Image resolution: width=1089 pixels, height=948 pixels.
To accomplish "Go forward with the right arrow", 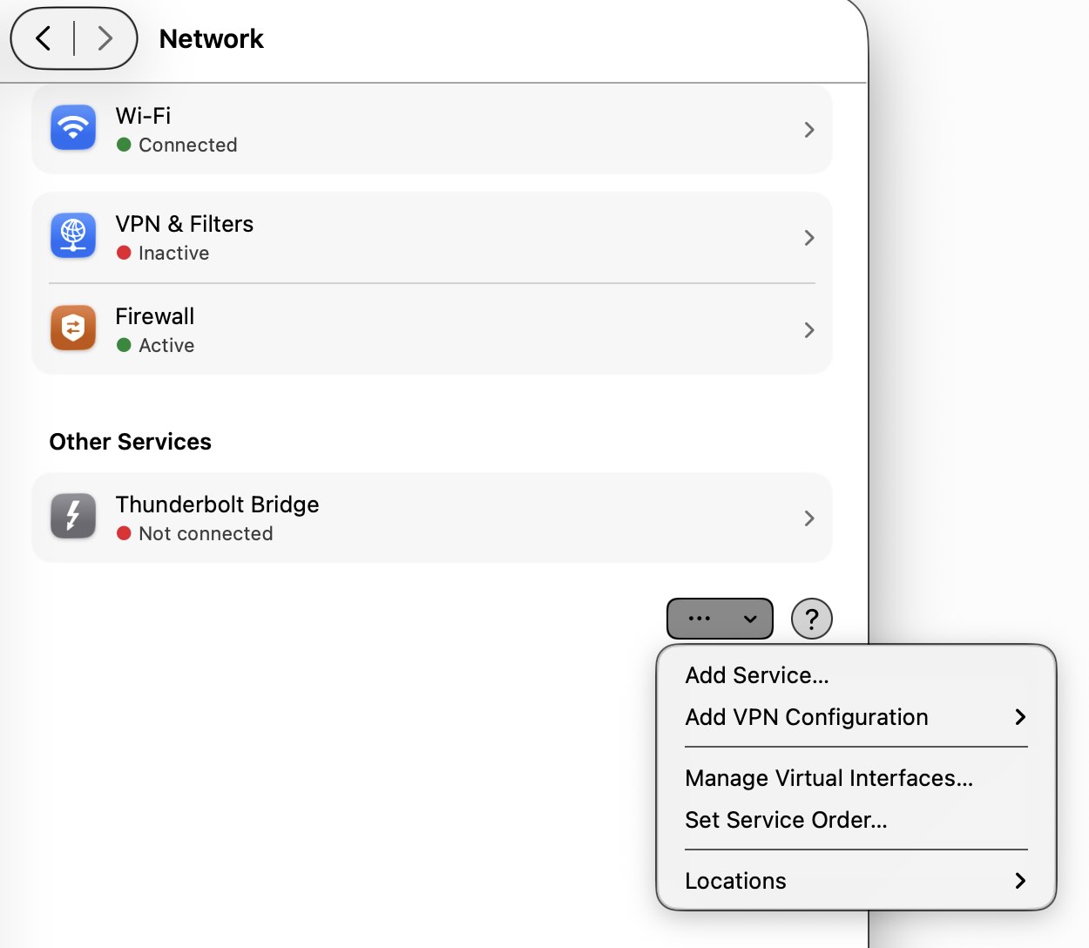I will tap(105, 38).
